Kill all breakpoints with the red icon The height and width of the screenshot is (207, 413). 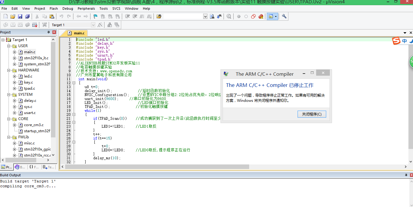[261, 16]
